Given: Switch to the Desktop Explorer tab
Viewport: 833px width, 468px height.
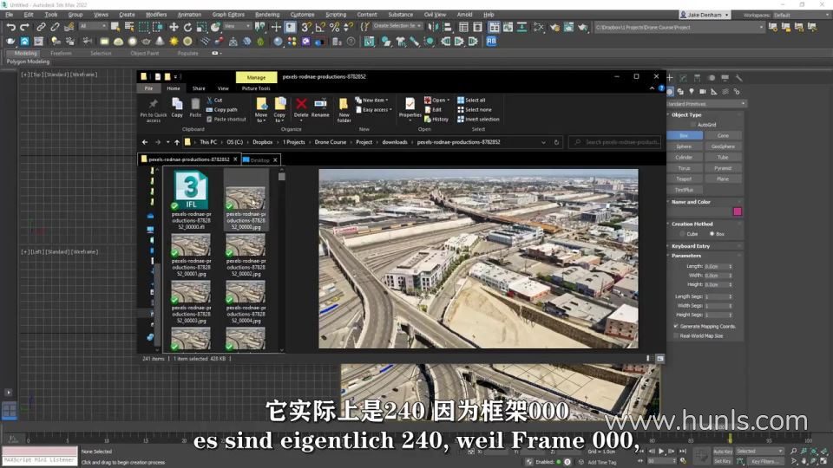Looking at the screenshot, I should pos(259,159).
